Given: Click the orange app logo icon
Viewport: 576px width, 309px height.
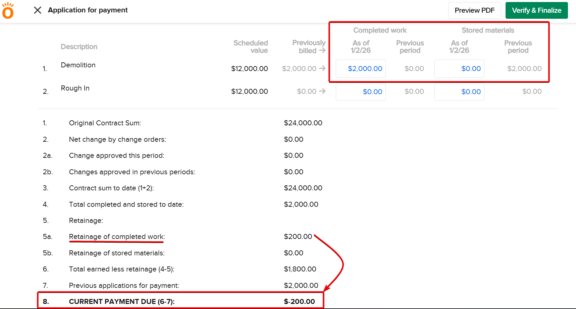Looking at the screenshot, I should click(x=8, y=11).
